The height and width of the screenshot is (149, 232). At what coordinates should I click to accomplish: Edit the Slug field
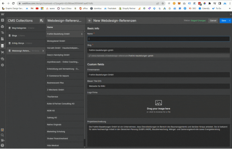158,50
